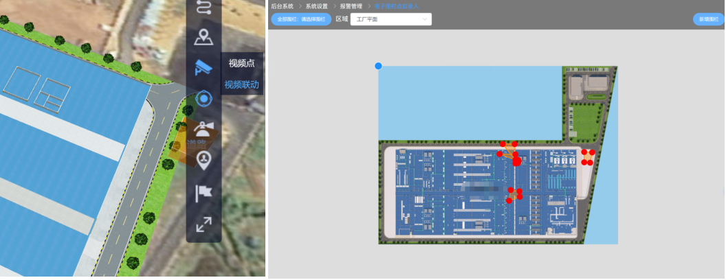
Task: Click the 全部围栏 fence selector button
Action: click(x=301, y=19)
